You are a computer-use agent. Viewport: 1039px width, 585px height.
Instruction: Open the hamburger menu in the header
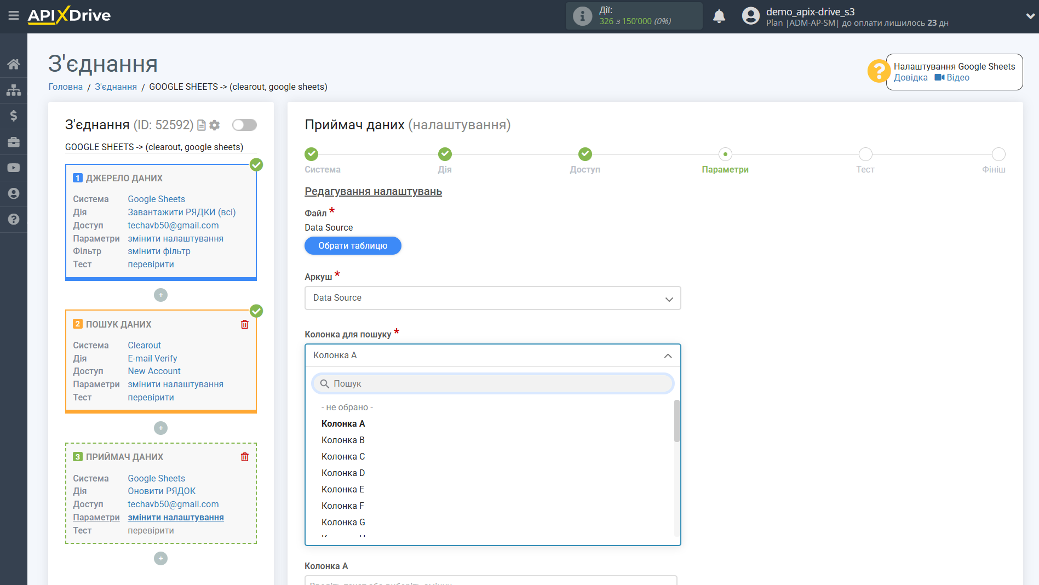click(x=13, y=15)
